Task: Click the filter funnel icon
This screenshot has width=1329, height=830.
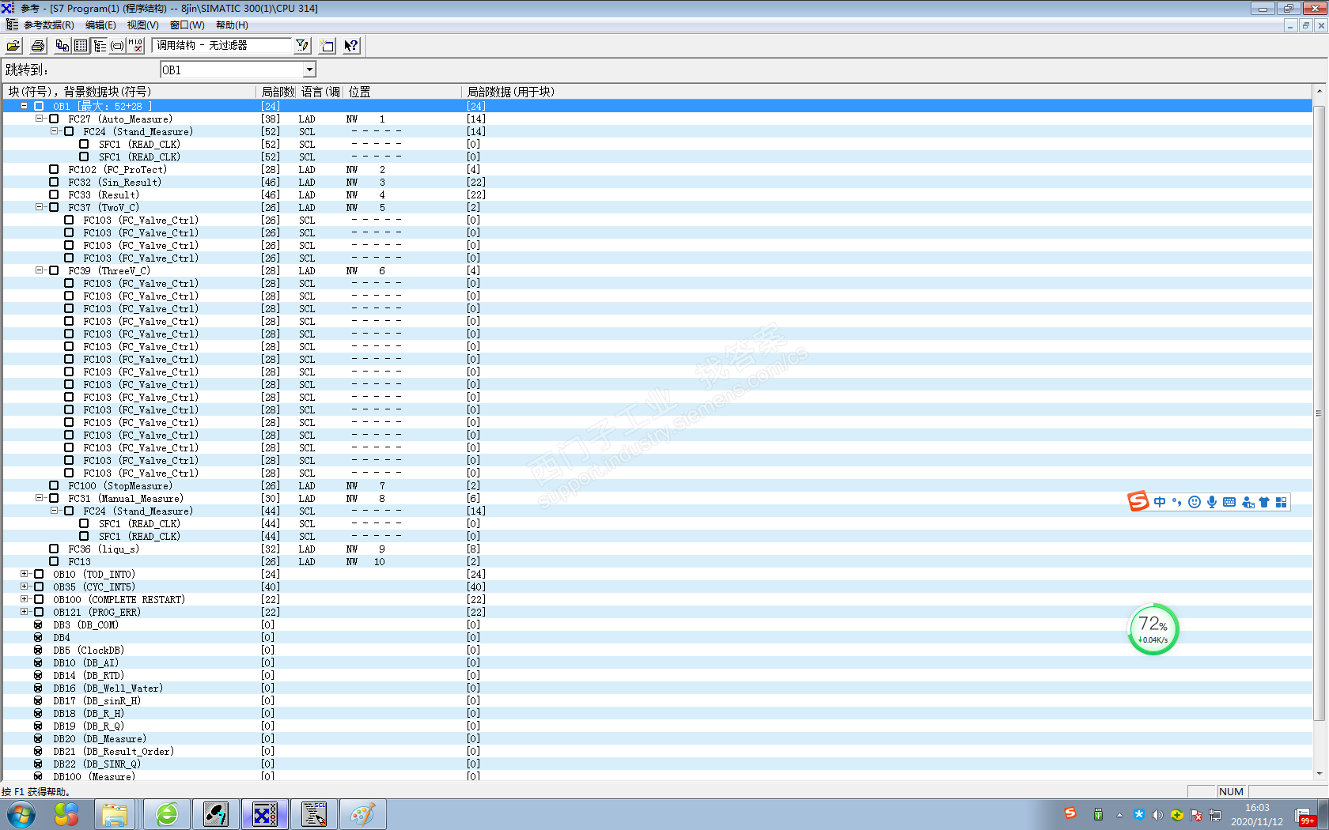Action: (302, 46)
